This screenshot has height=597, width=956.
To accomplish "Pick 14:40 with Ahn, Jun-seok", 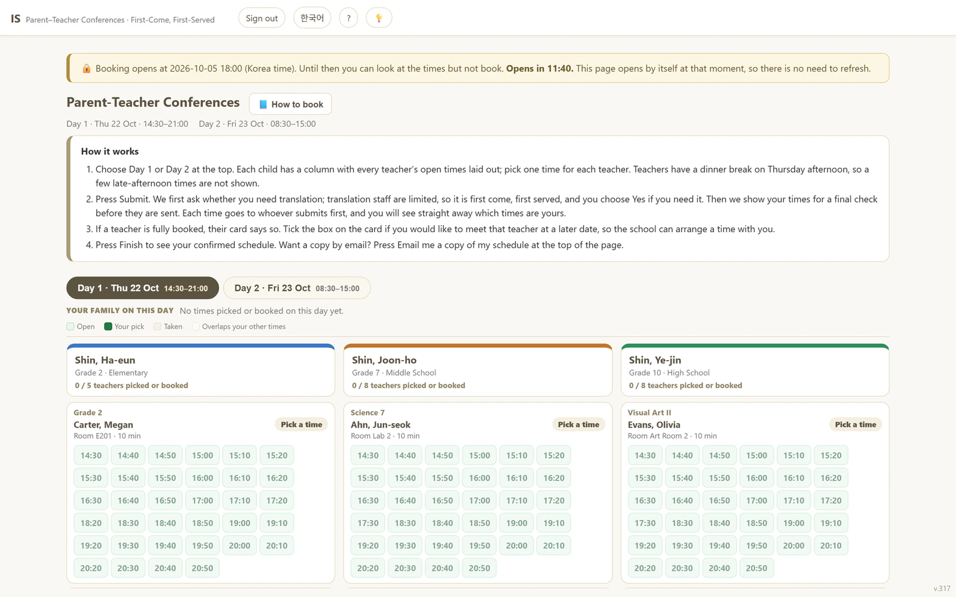I will click(405, 456).
